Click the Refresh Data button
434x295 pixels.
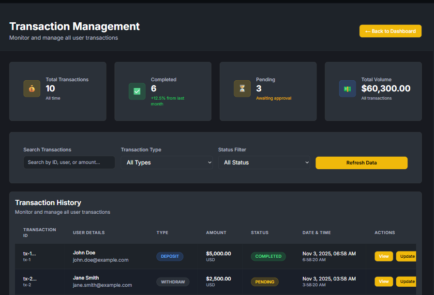361,162
